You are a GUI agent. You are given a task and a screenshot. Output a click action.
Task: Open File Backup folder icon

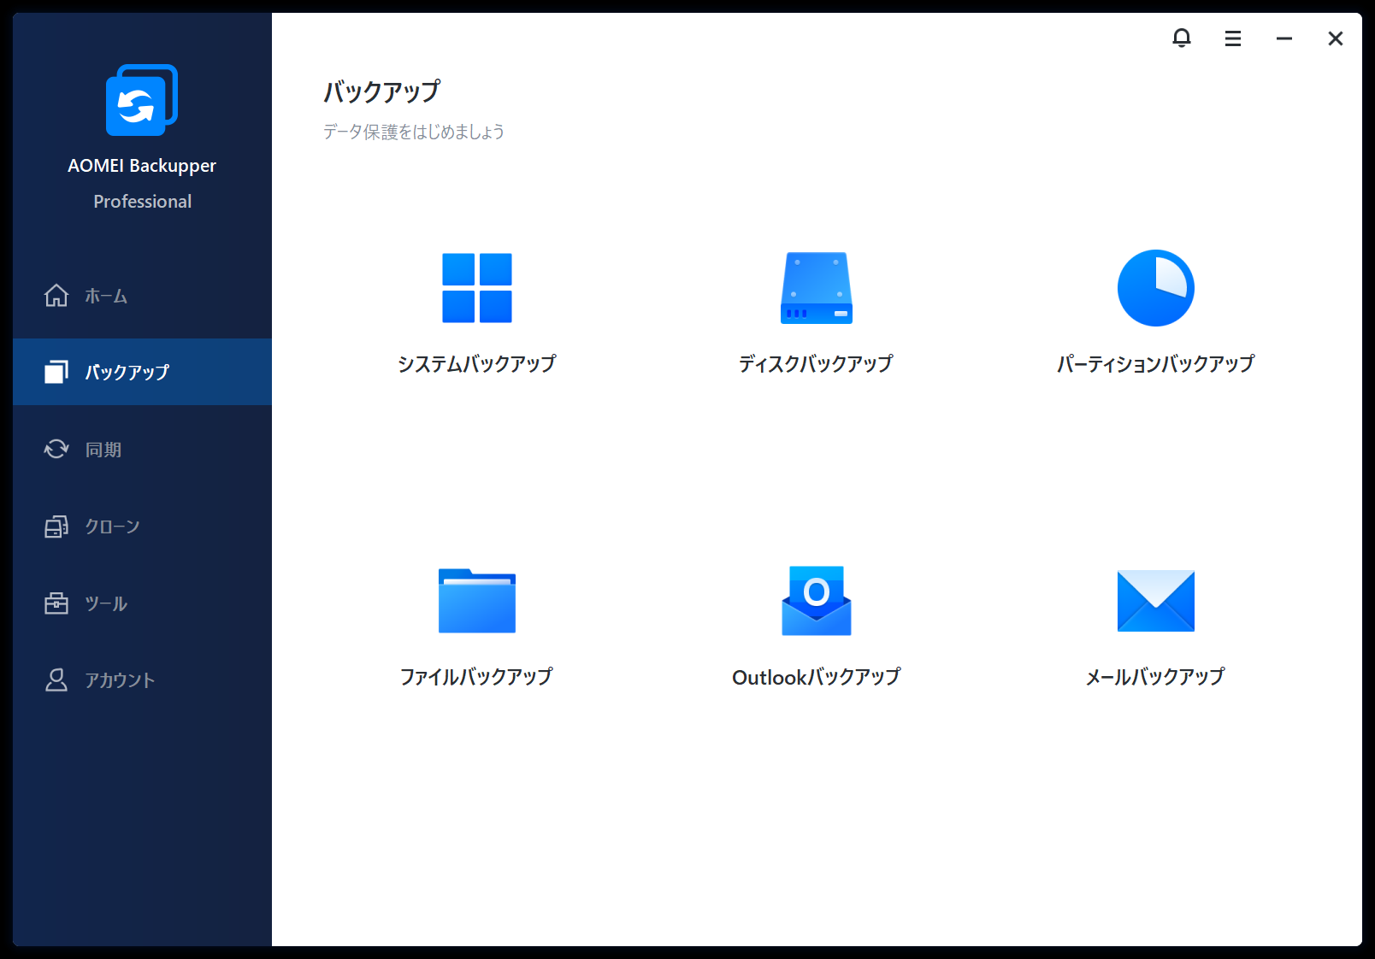pyautogui.click(x=476, y=601)
